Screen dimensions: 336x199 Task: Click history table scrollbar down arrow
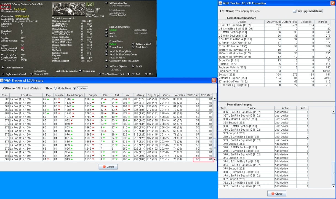tap(215, 160)
